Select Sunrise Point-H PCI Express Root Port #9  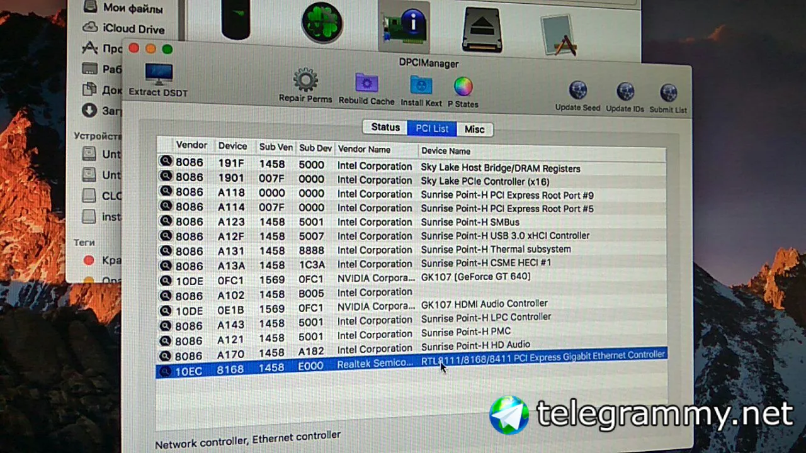412,194
